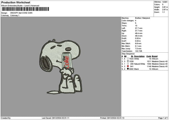The width and height of the screenshot is (169, 120).
Task: Click the design name SNOOPY diet COKE 3.8IN
Action: coord(21,13)
